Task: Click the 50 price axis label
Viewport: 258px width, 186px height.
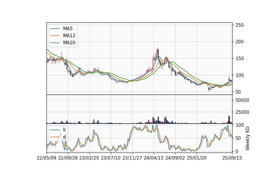Action: tap(238, 92)
